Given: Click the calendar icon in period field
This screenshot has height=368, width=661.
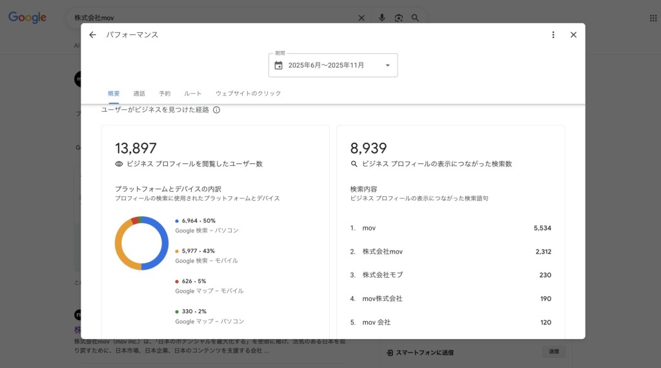Looking at the screenshot, I should pyautogui.click(x=279, y=65).
